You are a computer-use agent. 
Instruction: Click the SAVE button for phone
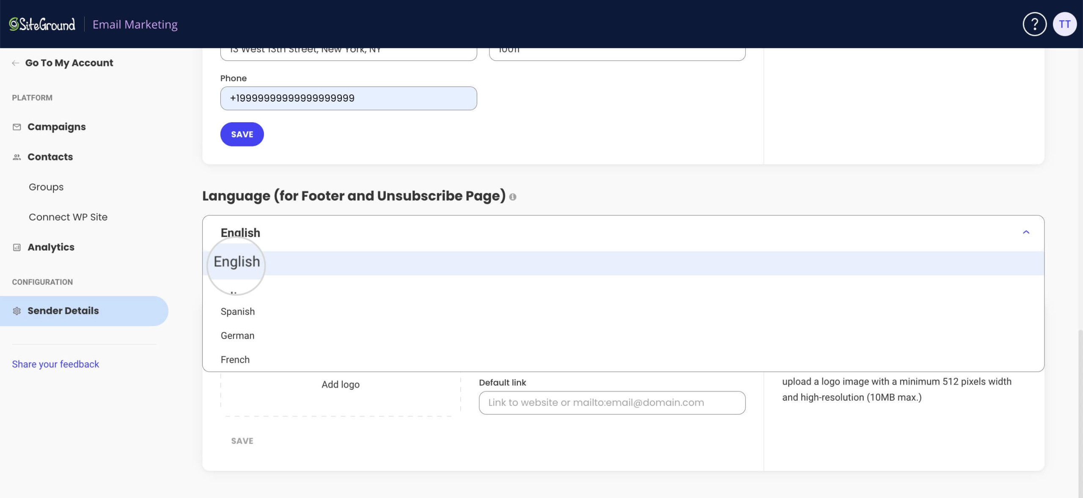[242, 134]
